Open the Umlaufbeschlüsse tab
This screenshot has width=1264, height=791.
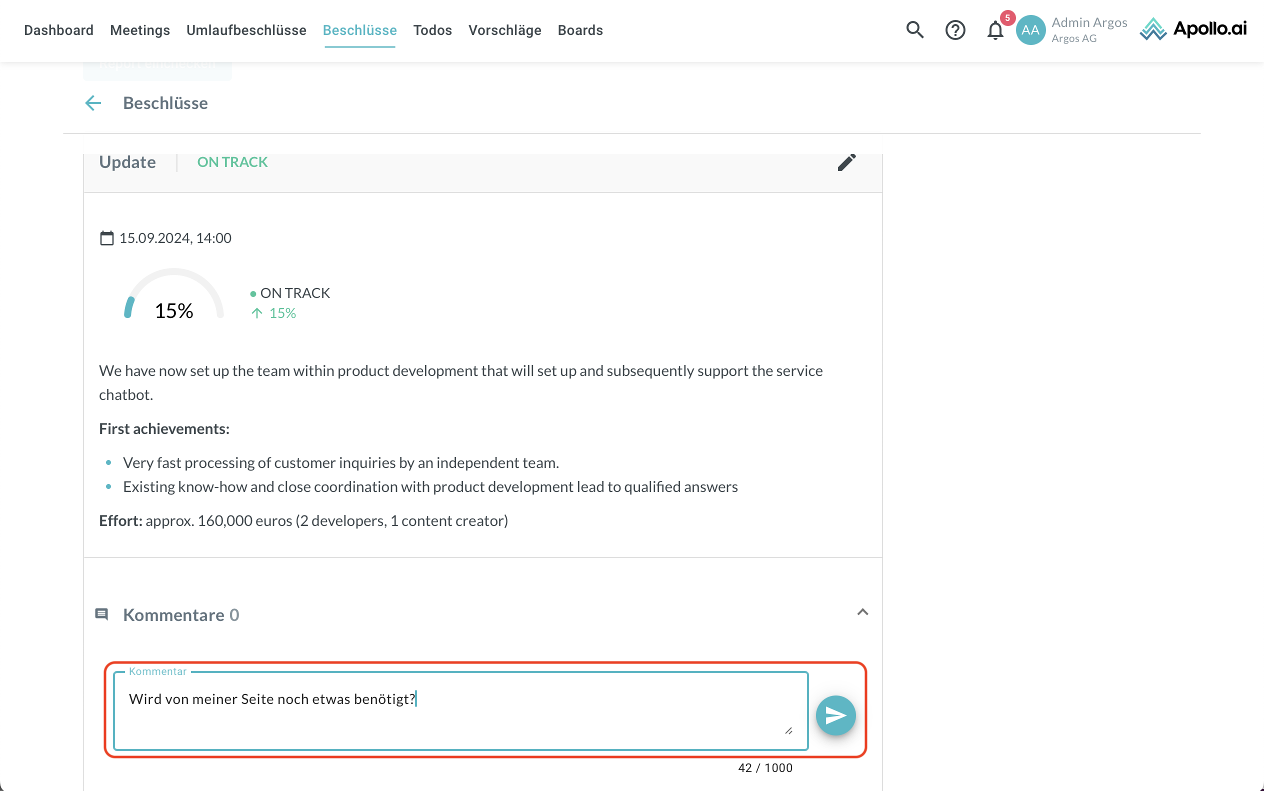click(x=246, y=30)
